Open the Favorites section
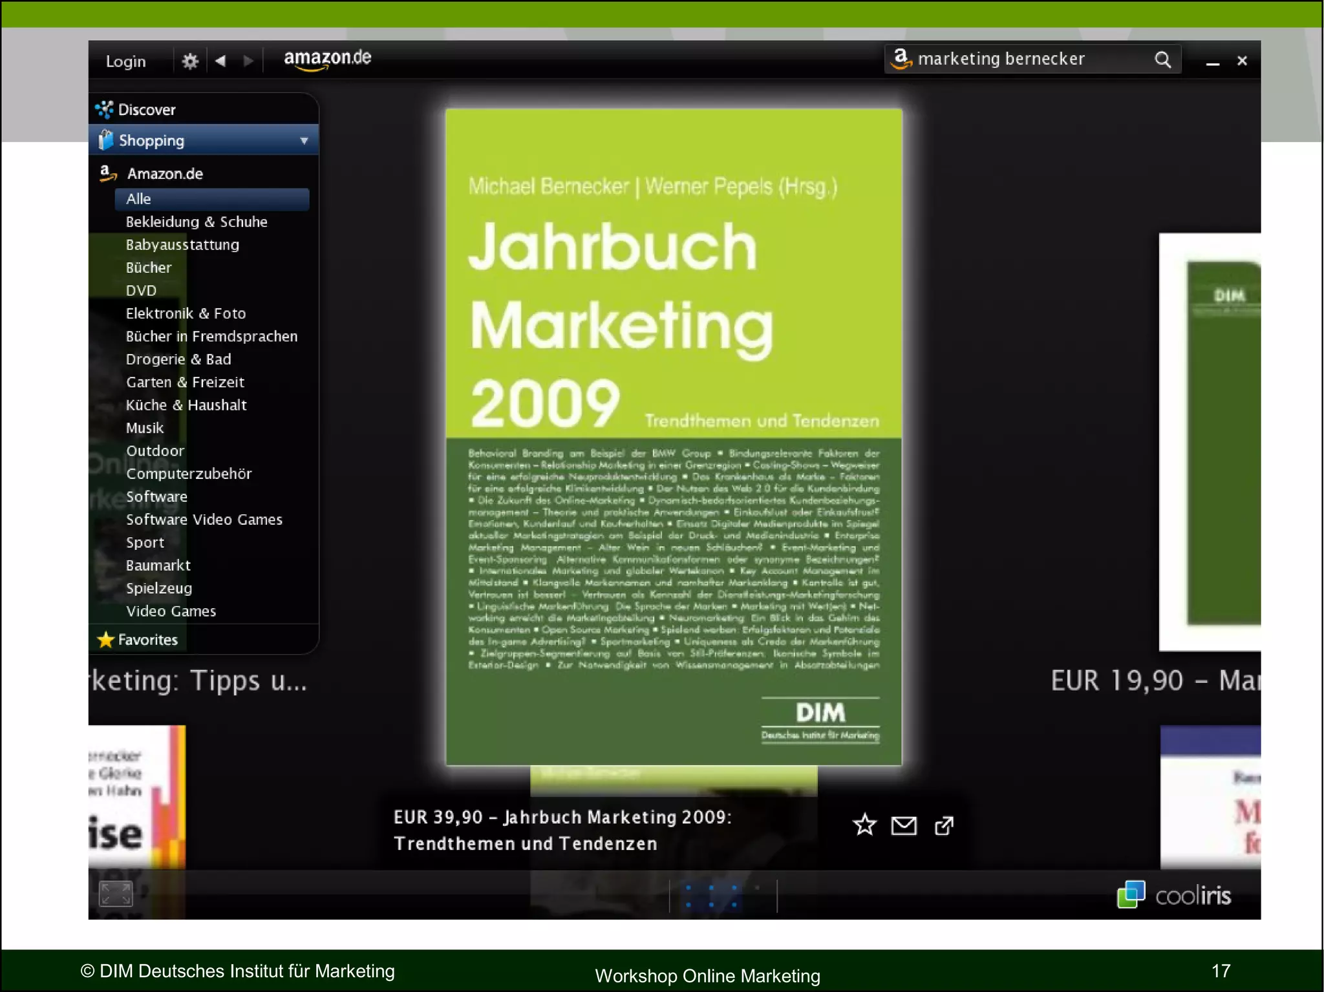 147,640
